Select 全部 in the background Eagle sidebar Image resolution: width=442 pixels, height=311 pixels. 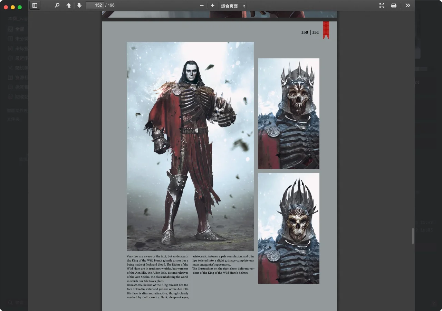[x=20, y=29]
